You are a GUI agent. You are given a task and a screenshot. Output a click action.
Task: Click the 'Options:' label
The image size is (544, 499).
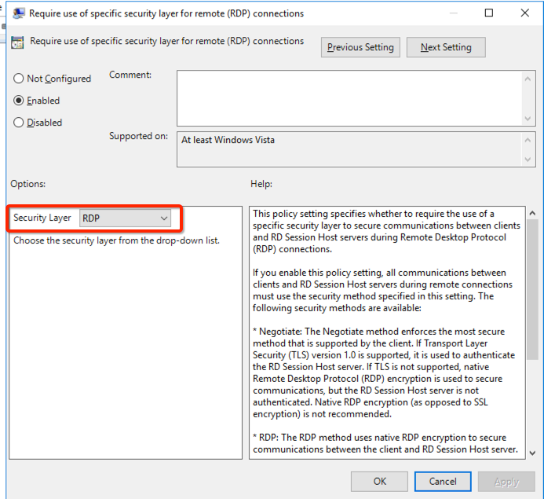[x=27, y=184]
